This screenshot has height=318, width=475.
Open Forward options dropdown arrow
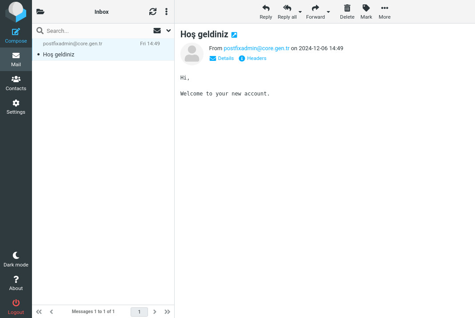[328, 12]
